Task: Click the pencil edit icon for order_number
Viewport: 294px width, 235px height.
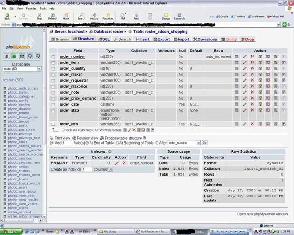Action: [x=245, y=56]
